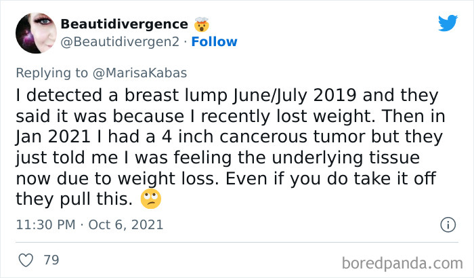The image size is (474, 278).
Task: Like the tweet with the heart icon
Action: pos(26,260)
